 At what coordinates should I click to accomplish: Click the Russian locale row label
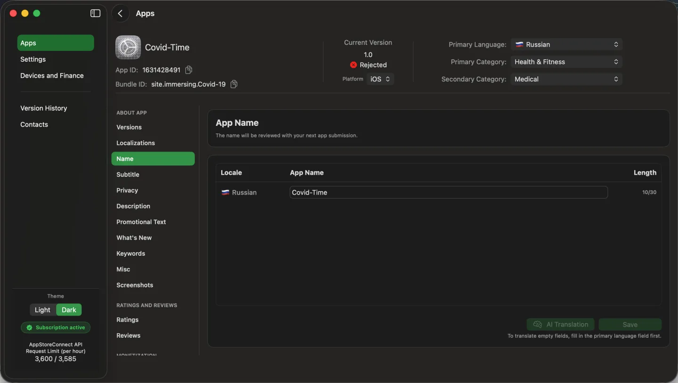point(239,192)
